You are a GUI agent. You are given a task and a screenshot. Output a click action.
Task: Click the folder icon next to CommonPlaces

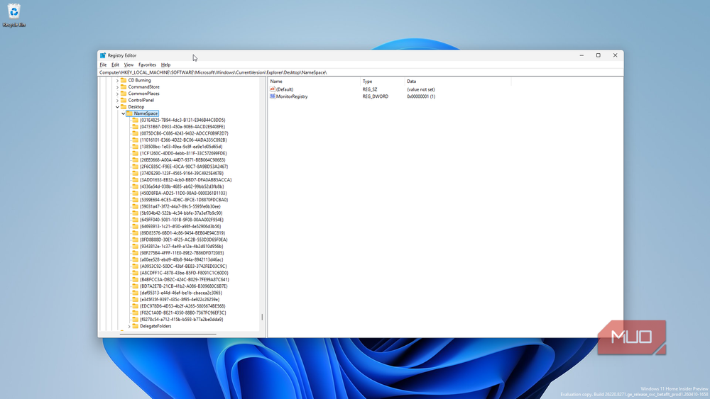tap(124, 94)
